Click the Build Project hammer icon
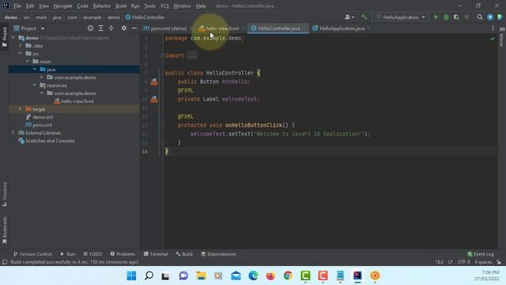The image size is (506, 285). pos(364,17)
